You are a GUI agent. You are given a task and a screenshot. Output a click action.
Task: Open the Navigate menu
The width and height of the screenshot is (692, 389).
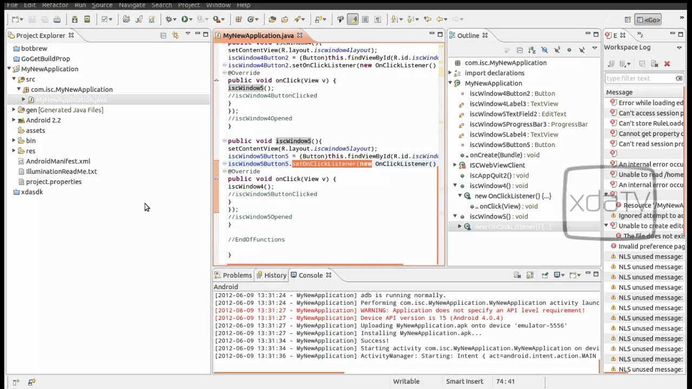pyautogui.click(x=132, y=5)
